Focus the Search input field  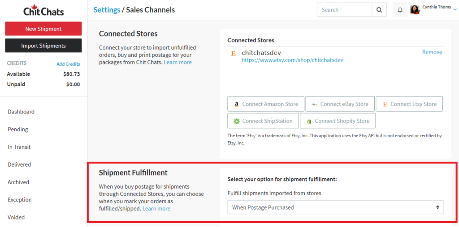[x=345, y=10]
